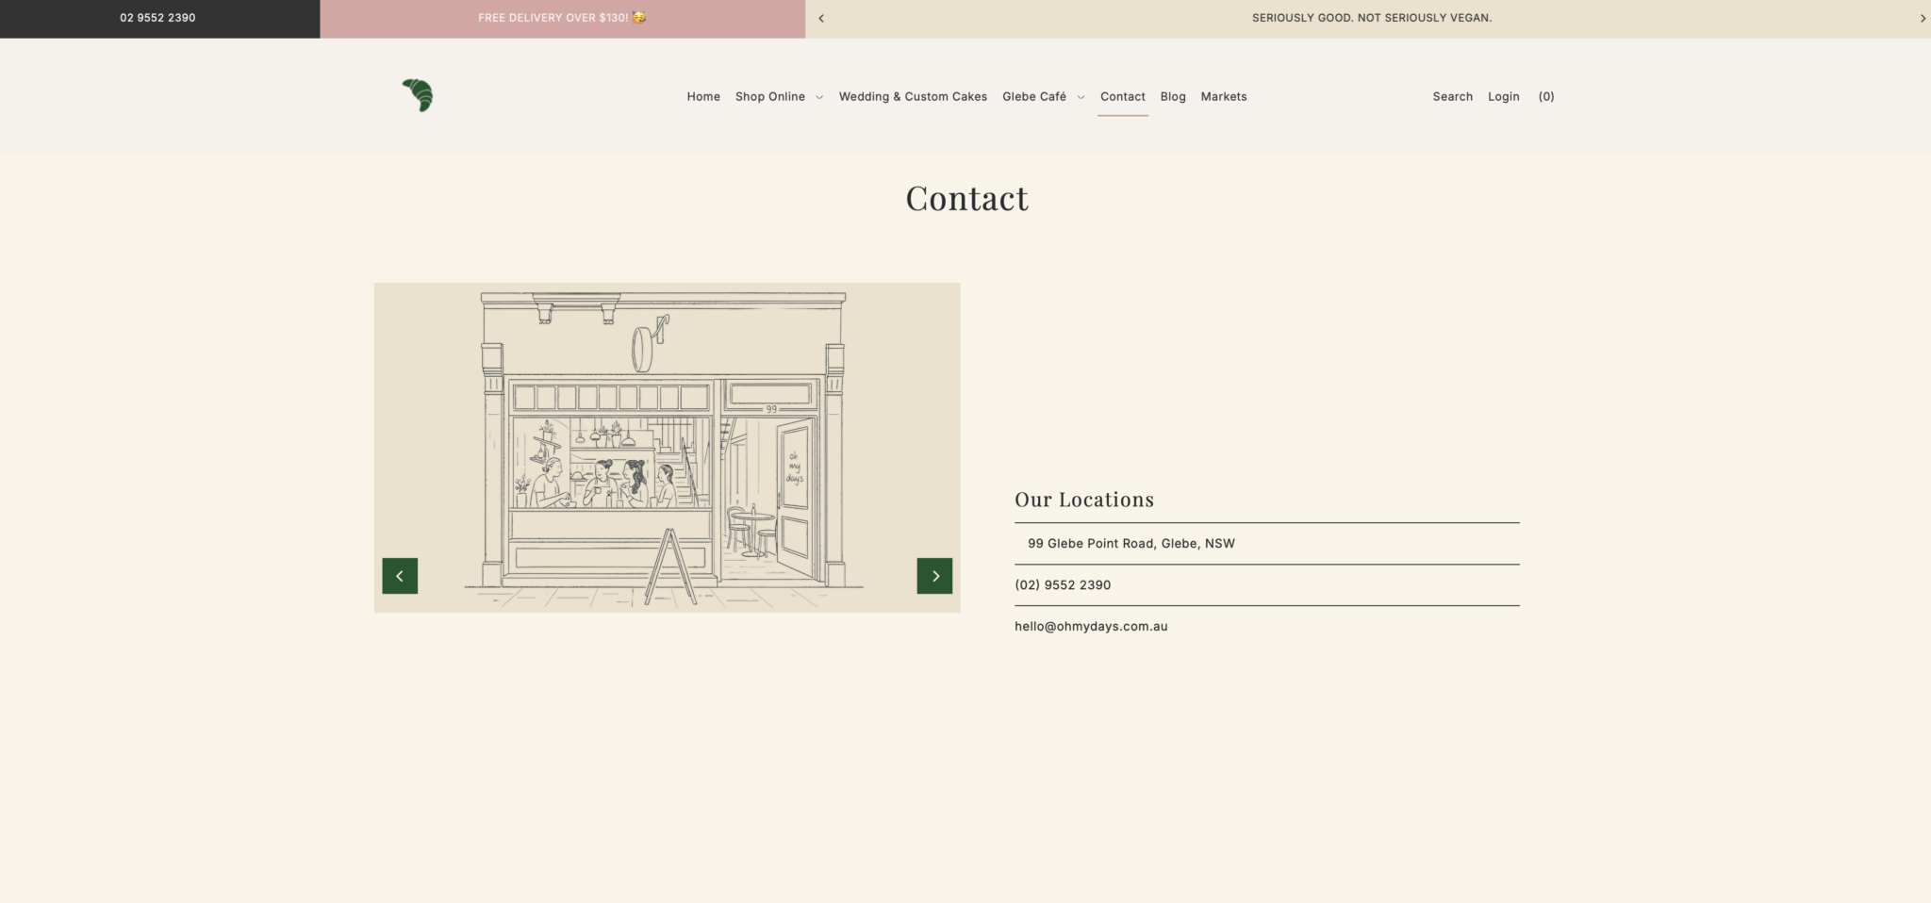Click the FREE DELIVERY OVER $130 banner
Image resolution: width=1931 pixels, height=903 pixels.
pyautogui.click(x=561, y=17)
